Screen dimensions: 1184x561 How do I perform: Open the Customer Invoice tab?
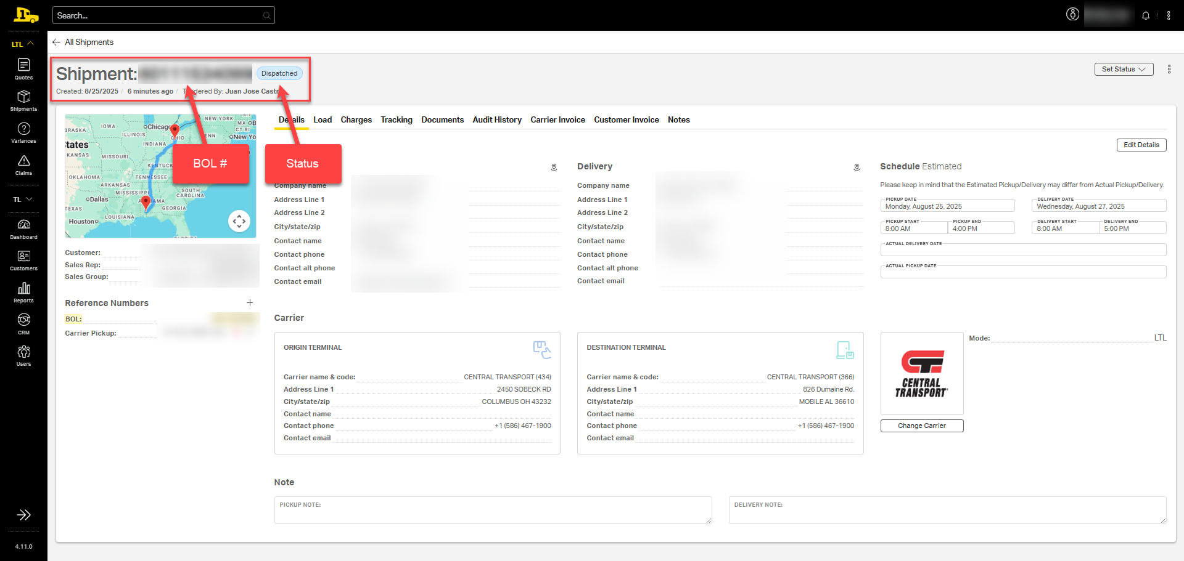[627, 119]
